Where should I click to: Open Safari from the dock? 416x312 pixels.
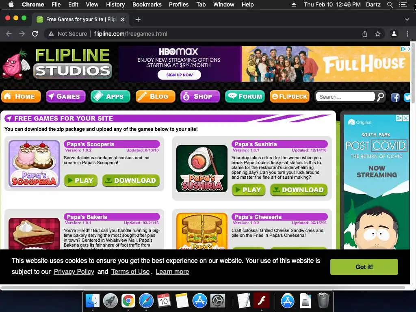(146, 301)
